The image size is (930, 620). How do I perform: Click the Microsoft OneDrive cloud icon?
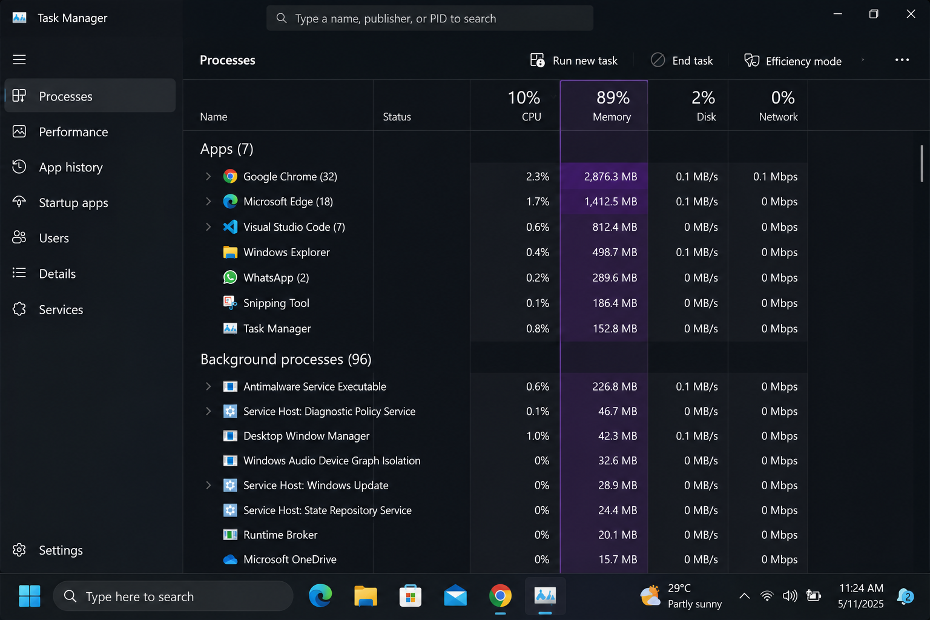[230, 559]
